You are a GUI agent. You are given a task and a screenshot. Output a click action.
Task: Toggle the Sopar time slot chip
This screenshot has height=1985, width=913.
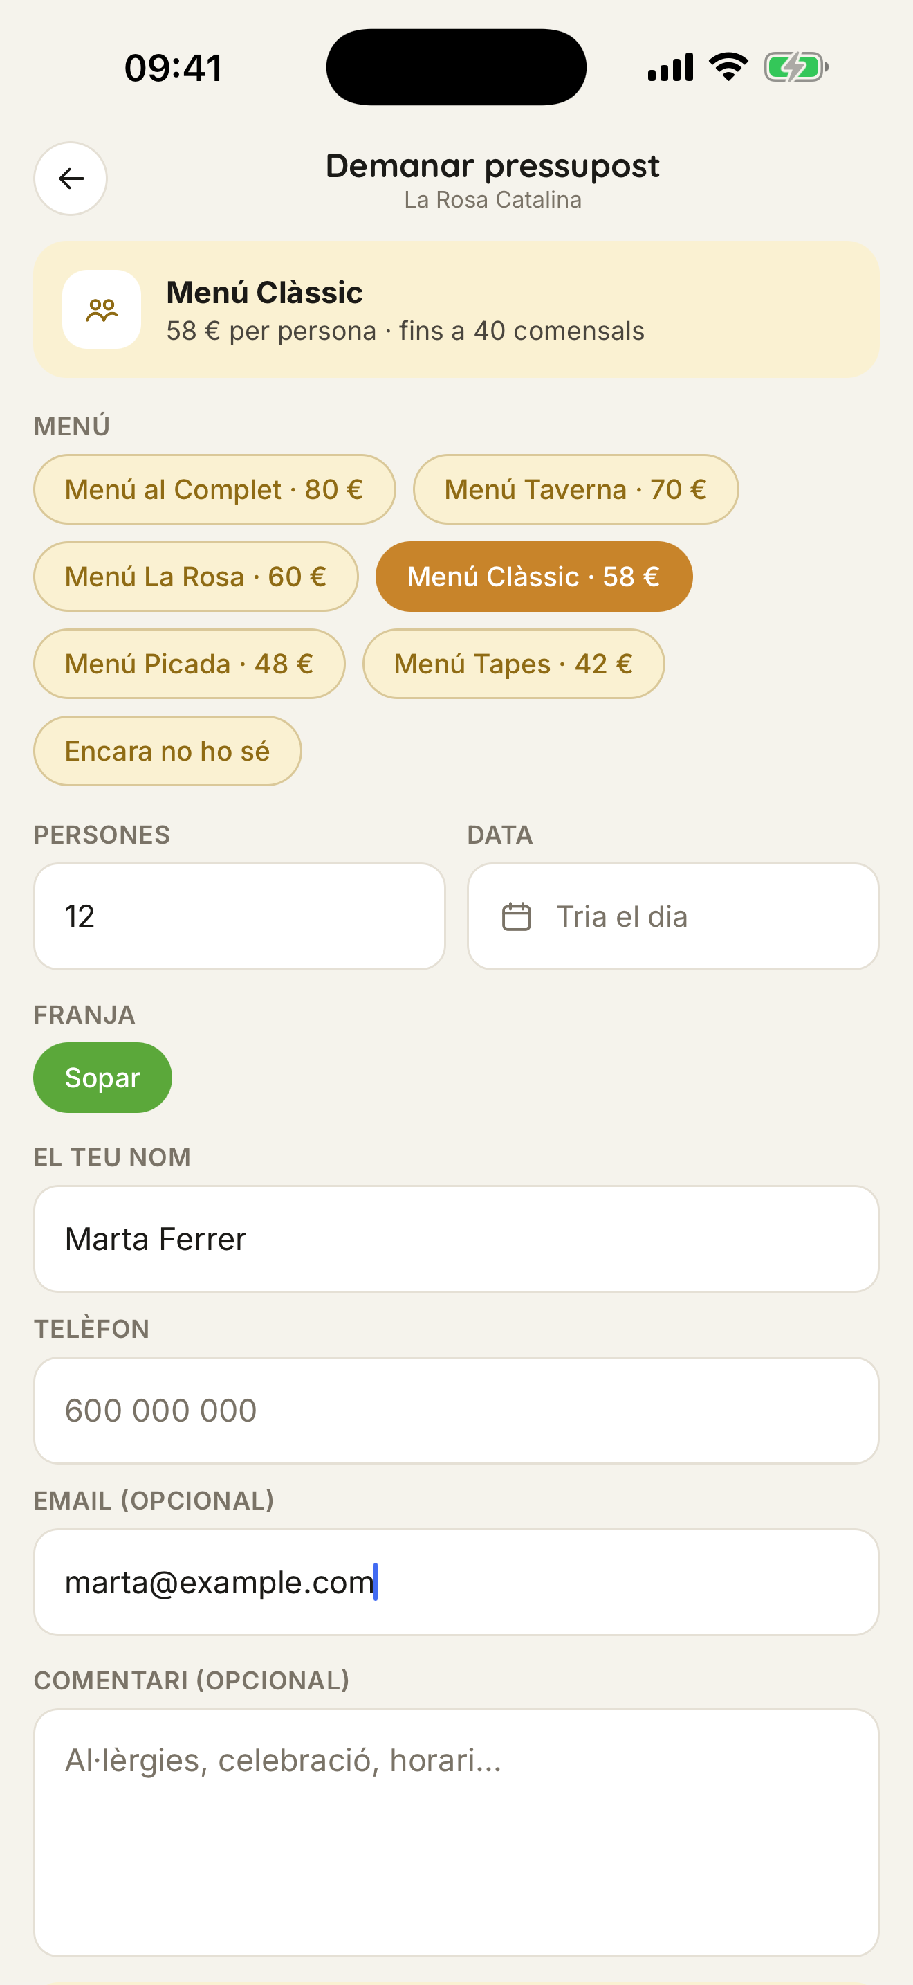click(102, 1077)
